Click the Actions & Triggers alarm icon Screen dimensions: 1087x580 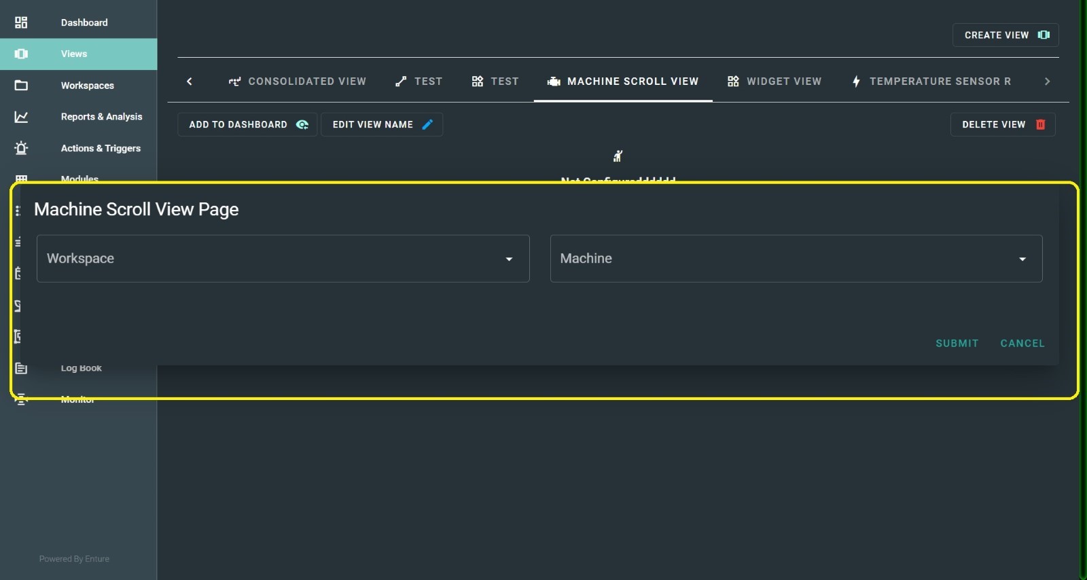click(x=21, y=148)
